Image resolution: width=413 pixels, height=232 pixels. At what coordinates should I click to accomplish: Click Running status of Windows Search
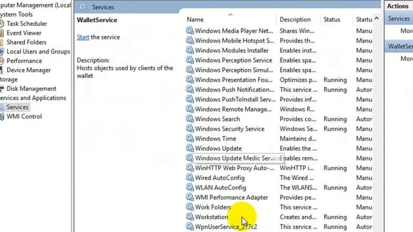click(335, 119)
